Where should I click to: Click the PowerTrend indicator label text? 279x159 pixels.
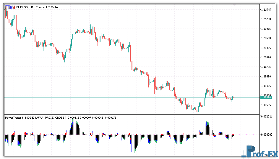[35, 117]
